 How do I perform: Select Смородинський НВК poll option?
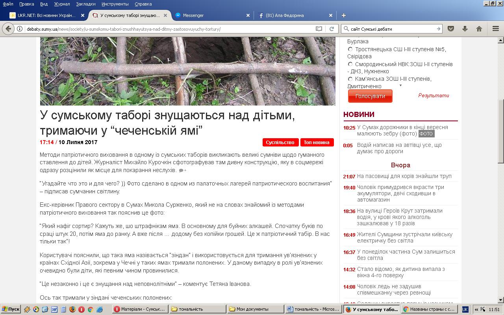(350, 64)
